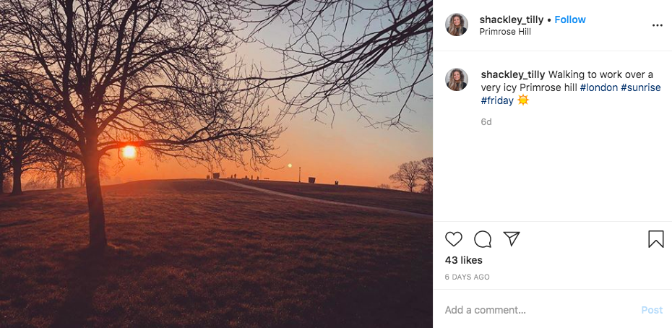Click the comment speech bubble icon

(483, 239)
